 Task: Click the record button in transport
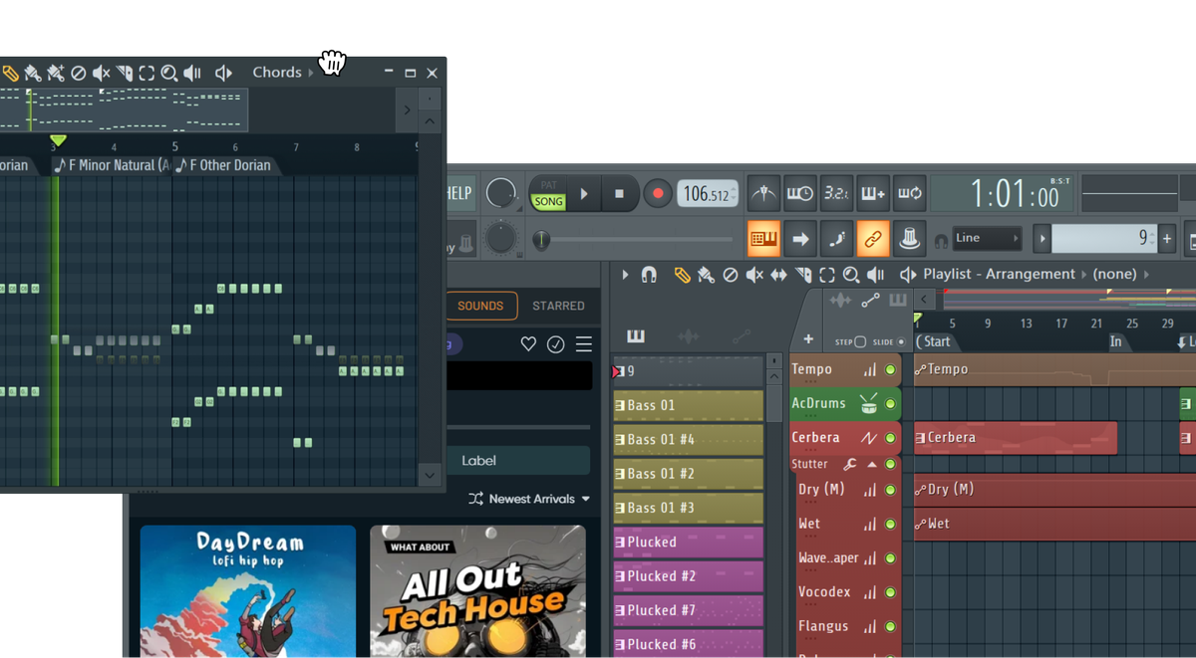coord(657,193)
